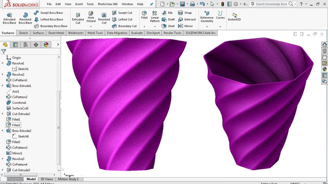Select the Mirror tool
328x184 pixels.
[x=185, y=26]
